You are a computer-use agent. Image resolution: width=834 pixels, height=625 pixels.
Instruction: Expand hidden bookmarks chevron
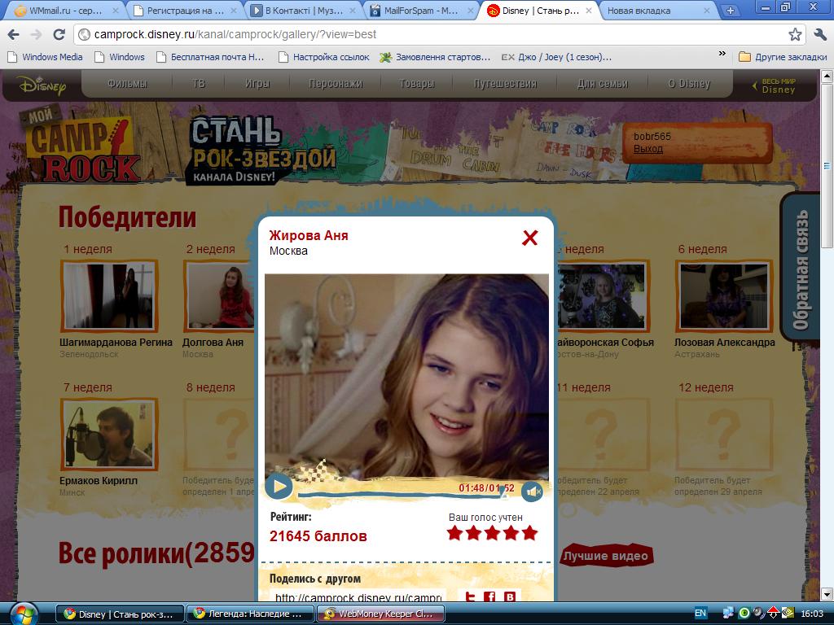pyautogui.click(x=722, y=54)
